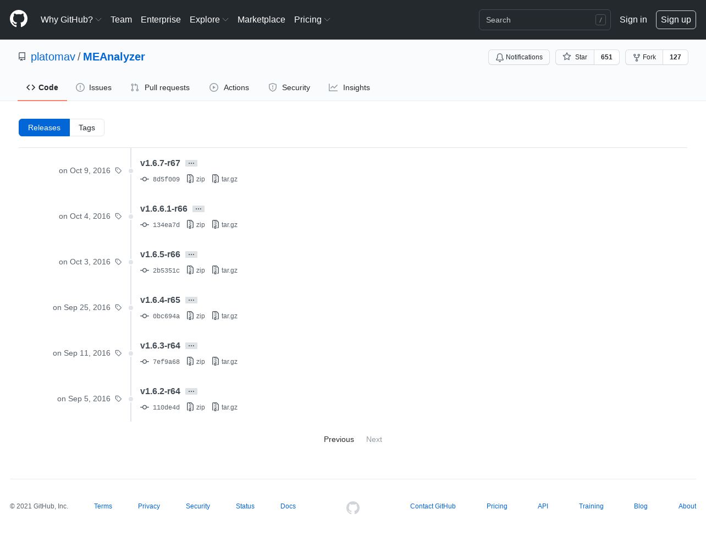Image resolution: width=706 pixels, height=542 pixels.
Task: Open commit 2b5351c
Action: [x=160, y=270]
